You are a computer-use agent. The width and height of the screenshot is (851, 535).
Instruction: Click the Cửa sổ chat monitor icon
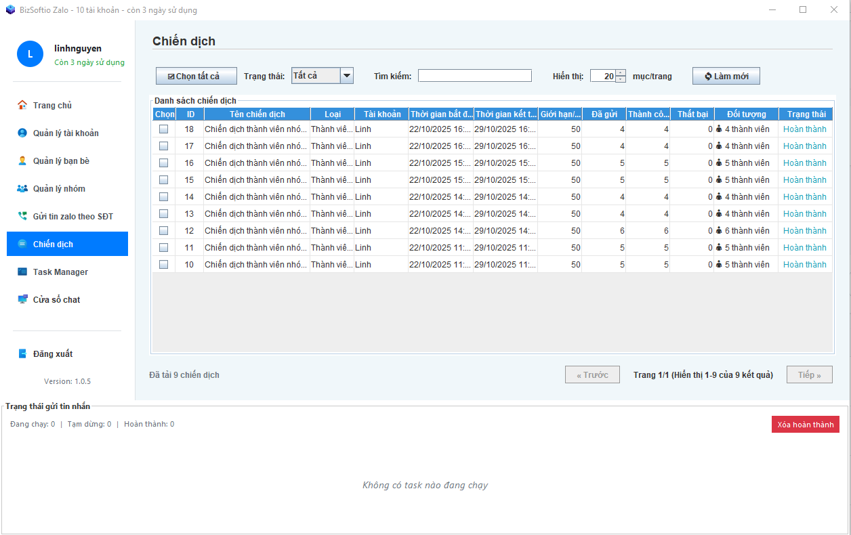pyautogui.click(x=22, y=299)
